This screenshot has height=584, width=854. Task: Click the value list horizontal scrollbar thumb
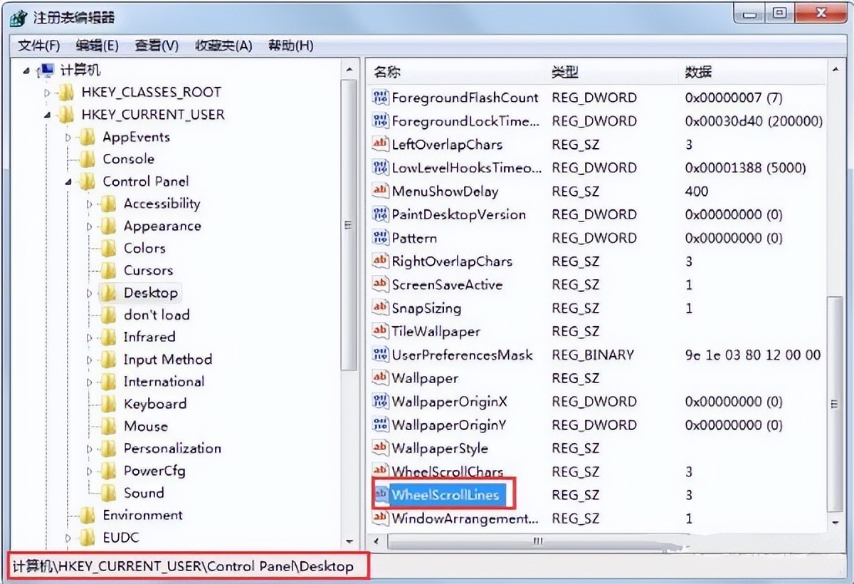point(539,541)
